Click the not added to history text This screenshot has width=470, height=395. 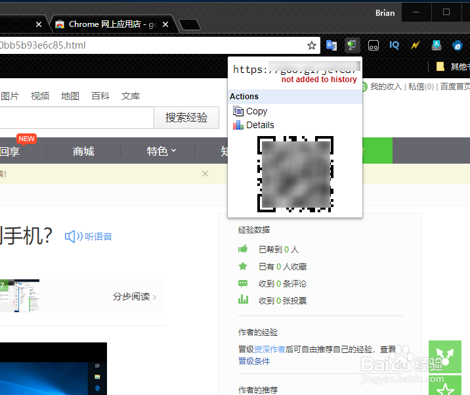pyautogui.click(x=319, y=80)
